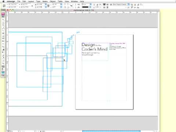Click the Design for the Coder's Mind text frame
This screenshot has height=132, width=176.
[x=95, y=52]
